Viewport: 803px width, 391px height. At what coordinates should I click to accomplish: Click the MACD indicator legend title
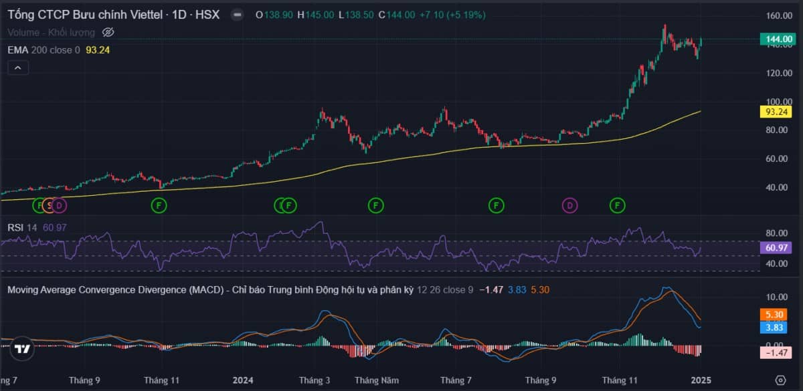click(x=209, y=289)
